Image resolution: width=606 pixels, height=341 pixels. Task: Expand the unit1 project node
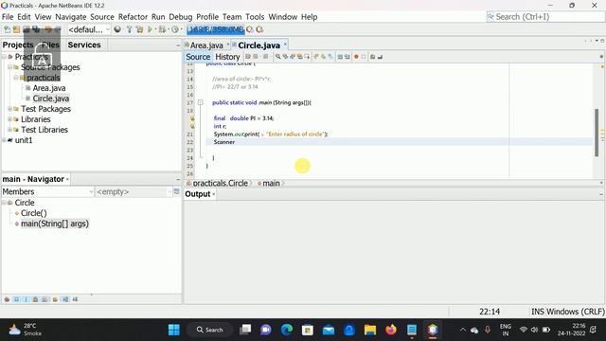point(4,140)
